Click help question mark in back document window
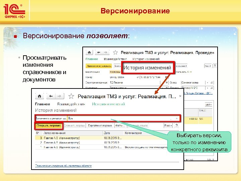241x181 pixels. (x=215, y=66)
